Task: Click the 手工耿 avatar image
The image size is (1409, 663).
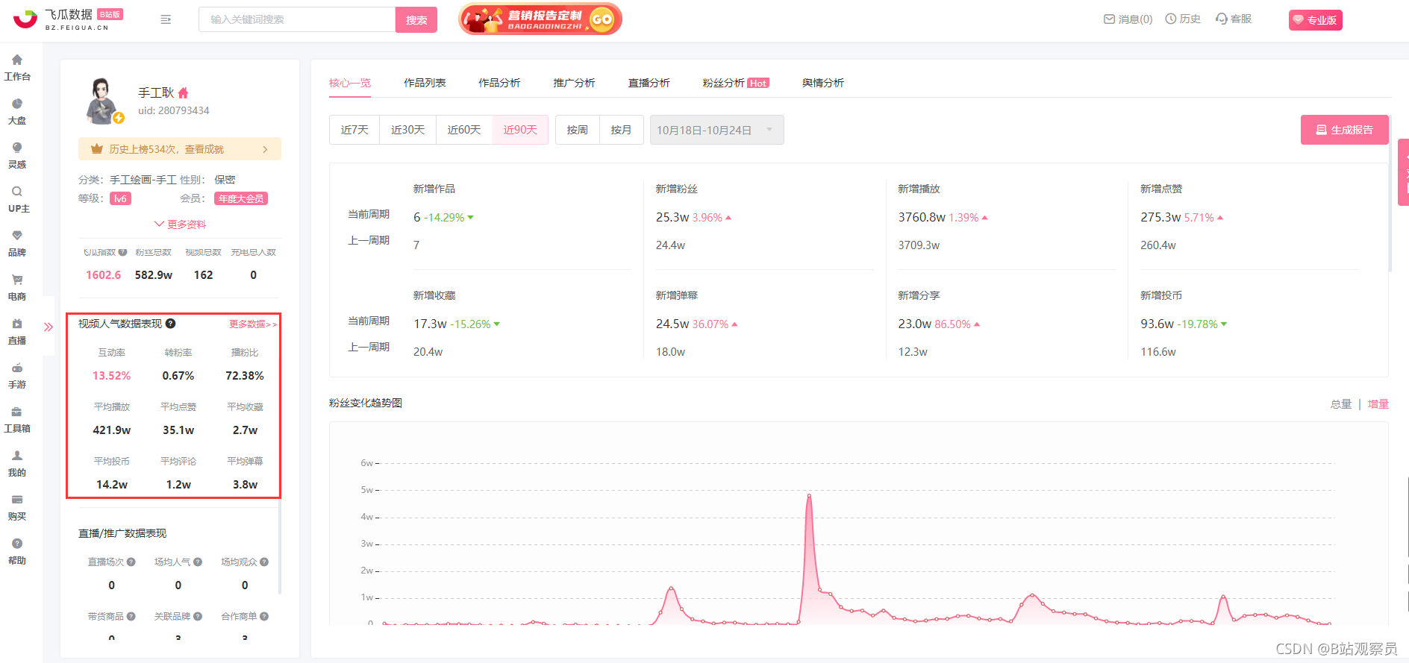Action: tap(103, 100)
